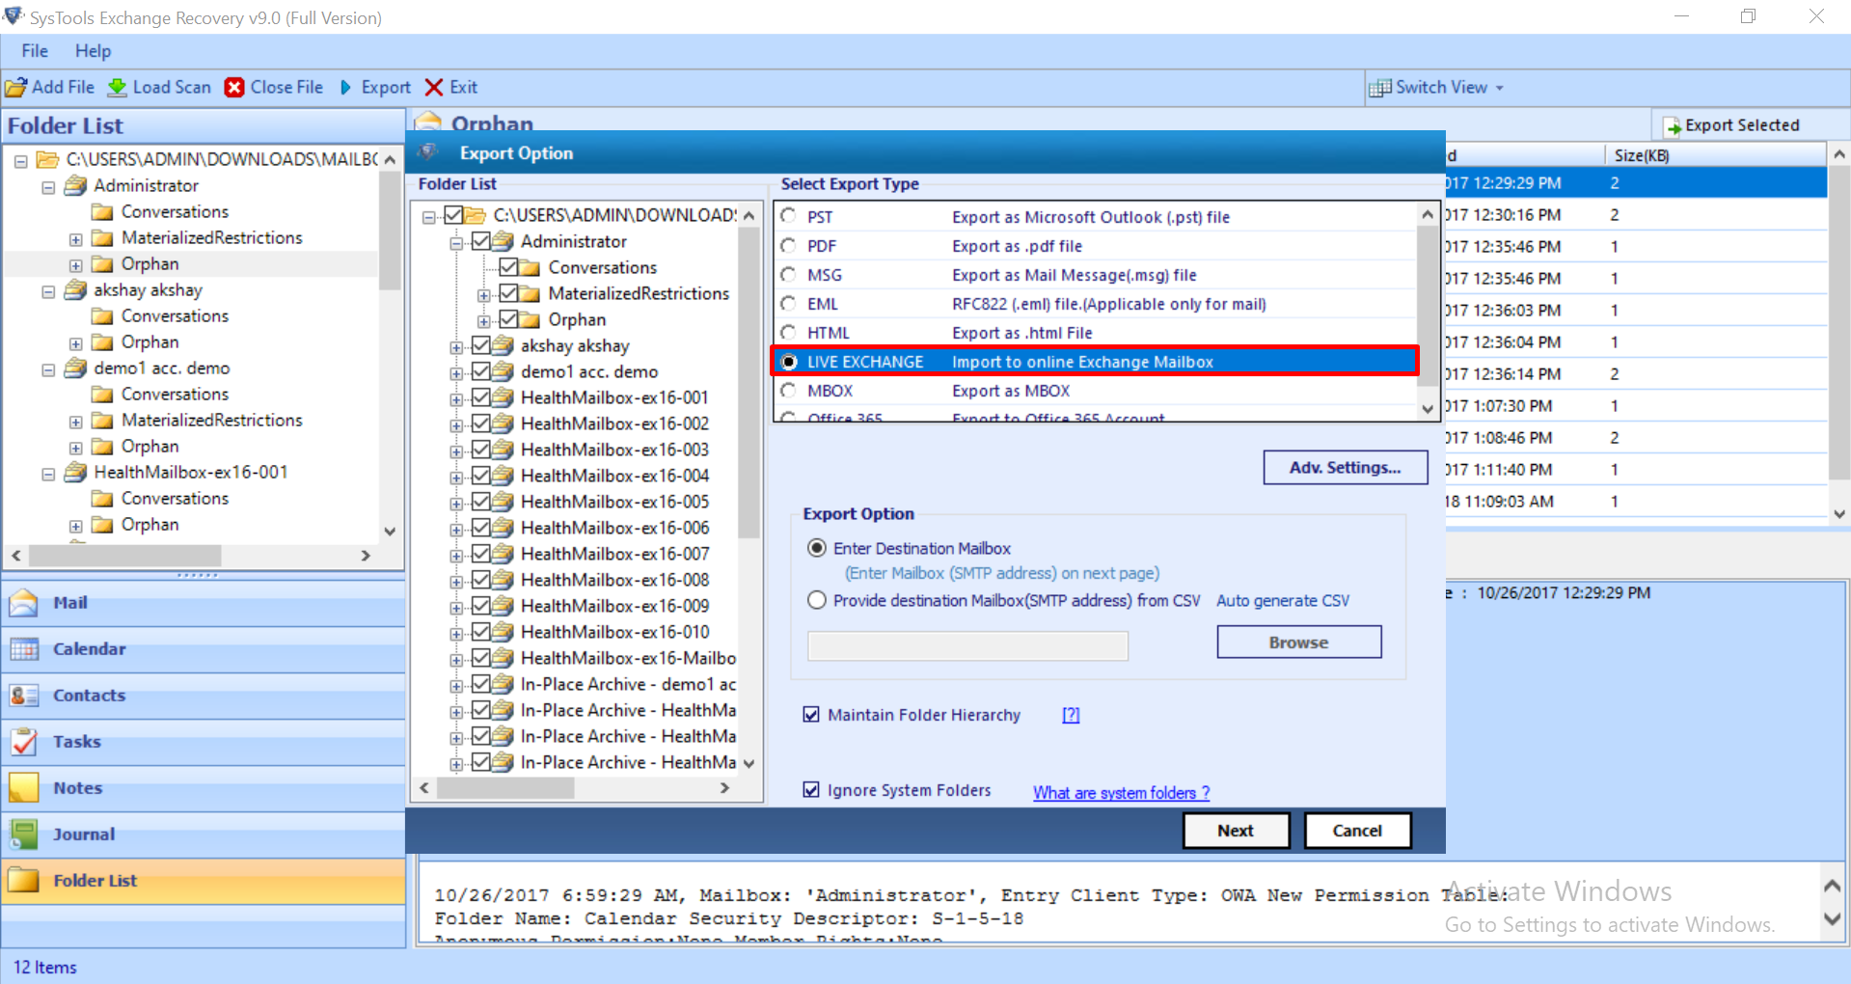Open What are system folders link
The width and height of the screenshot is (1851, 984).
pyautogui.click(x=1121, y=793)
